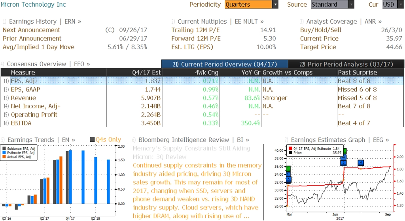Click Revenue Growth vs Comps Stronger

(275, 98)
